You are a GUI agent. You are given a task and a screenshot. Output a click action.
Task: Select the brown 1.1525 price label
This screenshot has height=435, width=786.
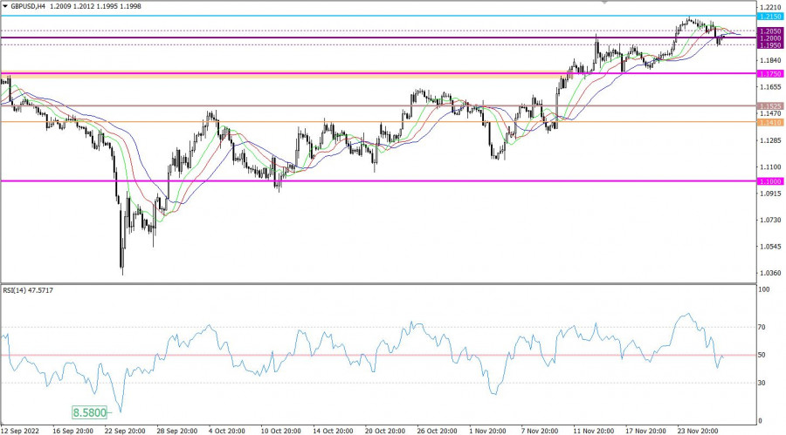click(x=769, y=106)
